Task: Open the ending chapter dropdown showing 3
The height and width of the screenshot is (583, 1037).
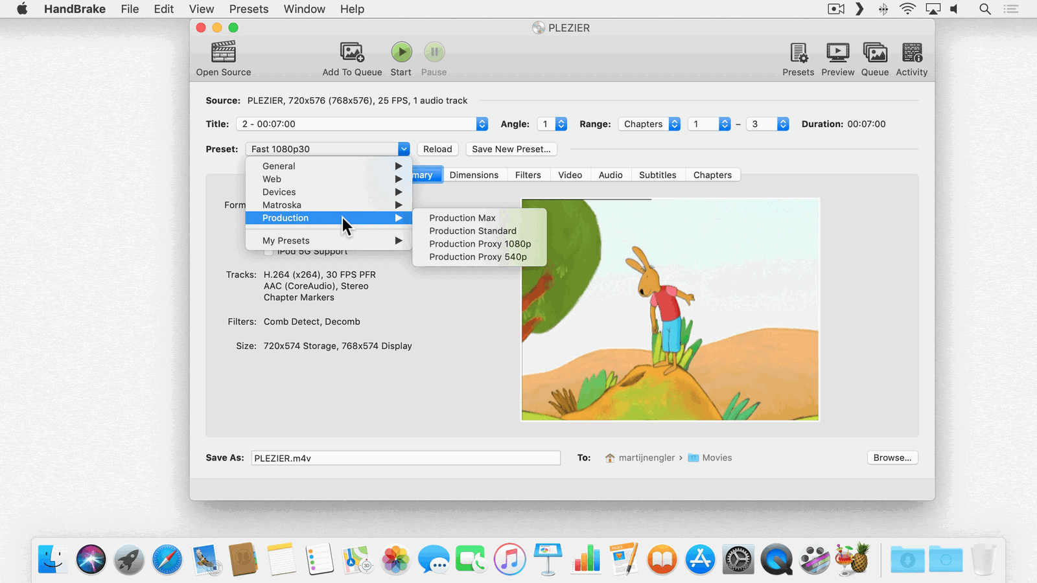Action: tap(767, 124)
